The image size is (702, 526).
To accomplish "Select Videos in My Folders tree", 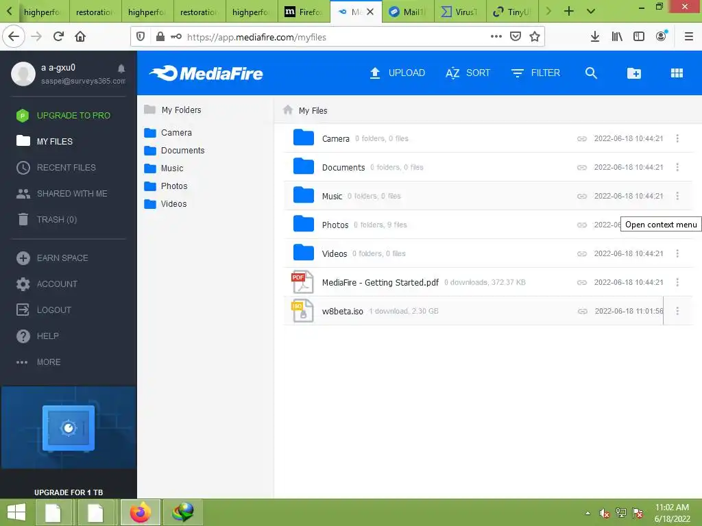I will 165,204.
